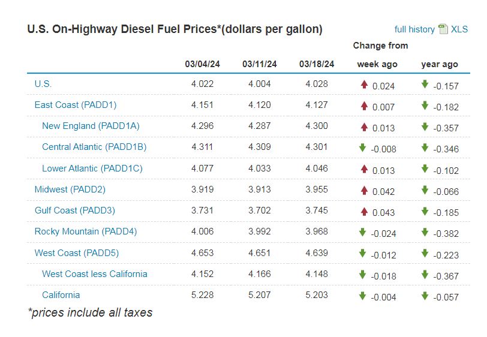Open Rocky Mountain (PADD4) link

click(86, 231)
